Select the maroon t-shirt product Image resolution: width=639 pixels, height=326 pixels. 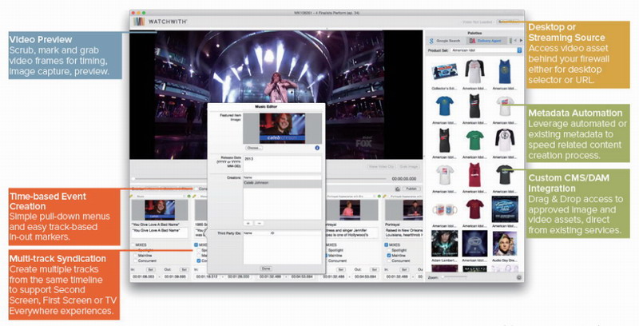point(474,209)
